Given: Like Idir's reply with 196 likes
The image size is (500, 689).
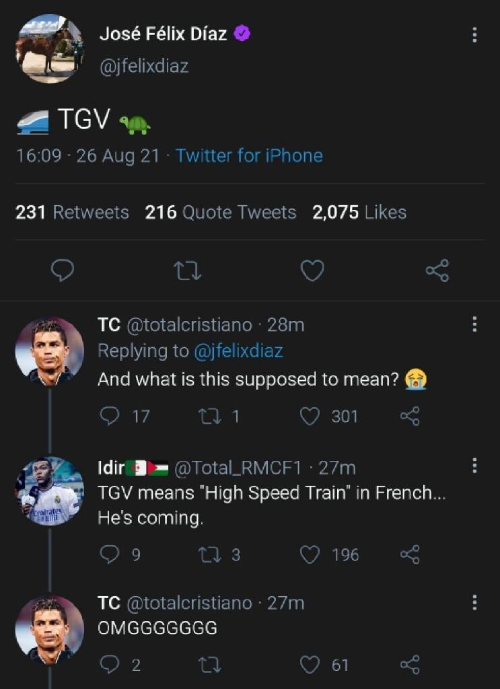Looking at the screenshot, I should (310, 554).
